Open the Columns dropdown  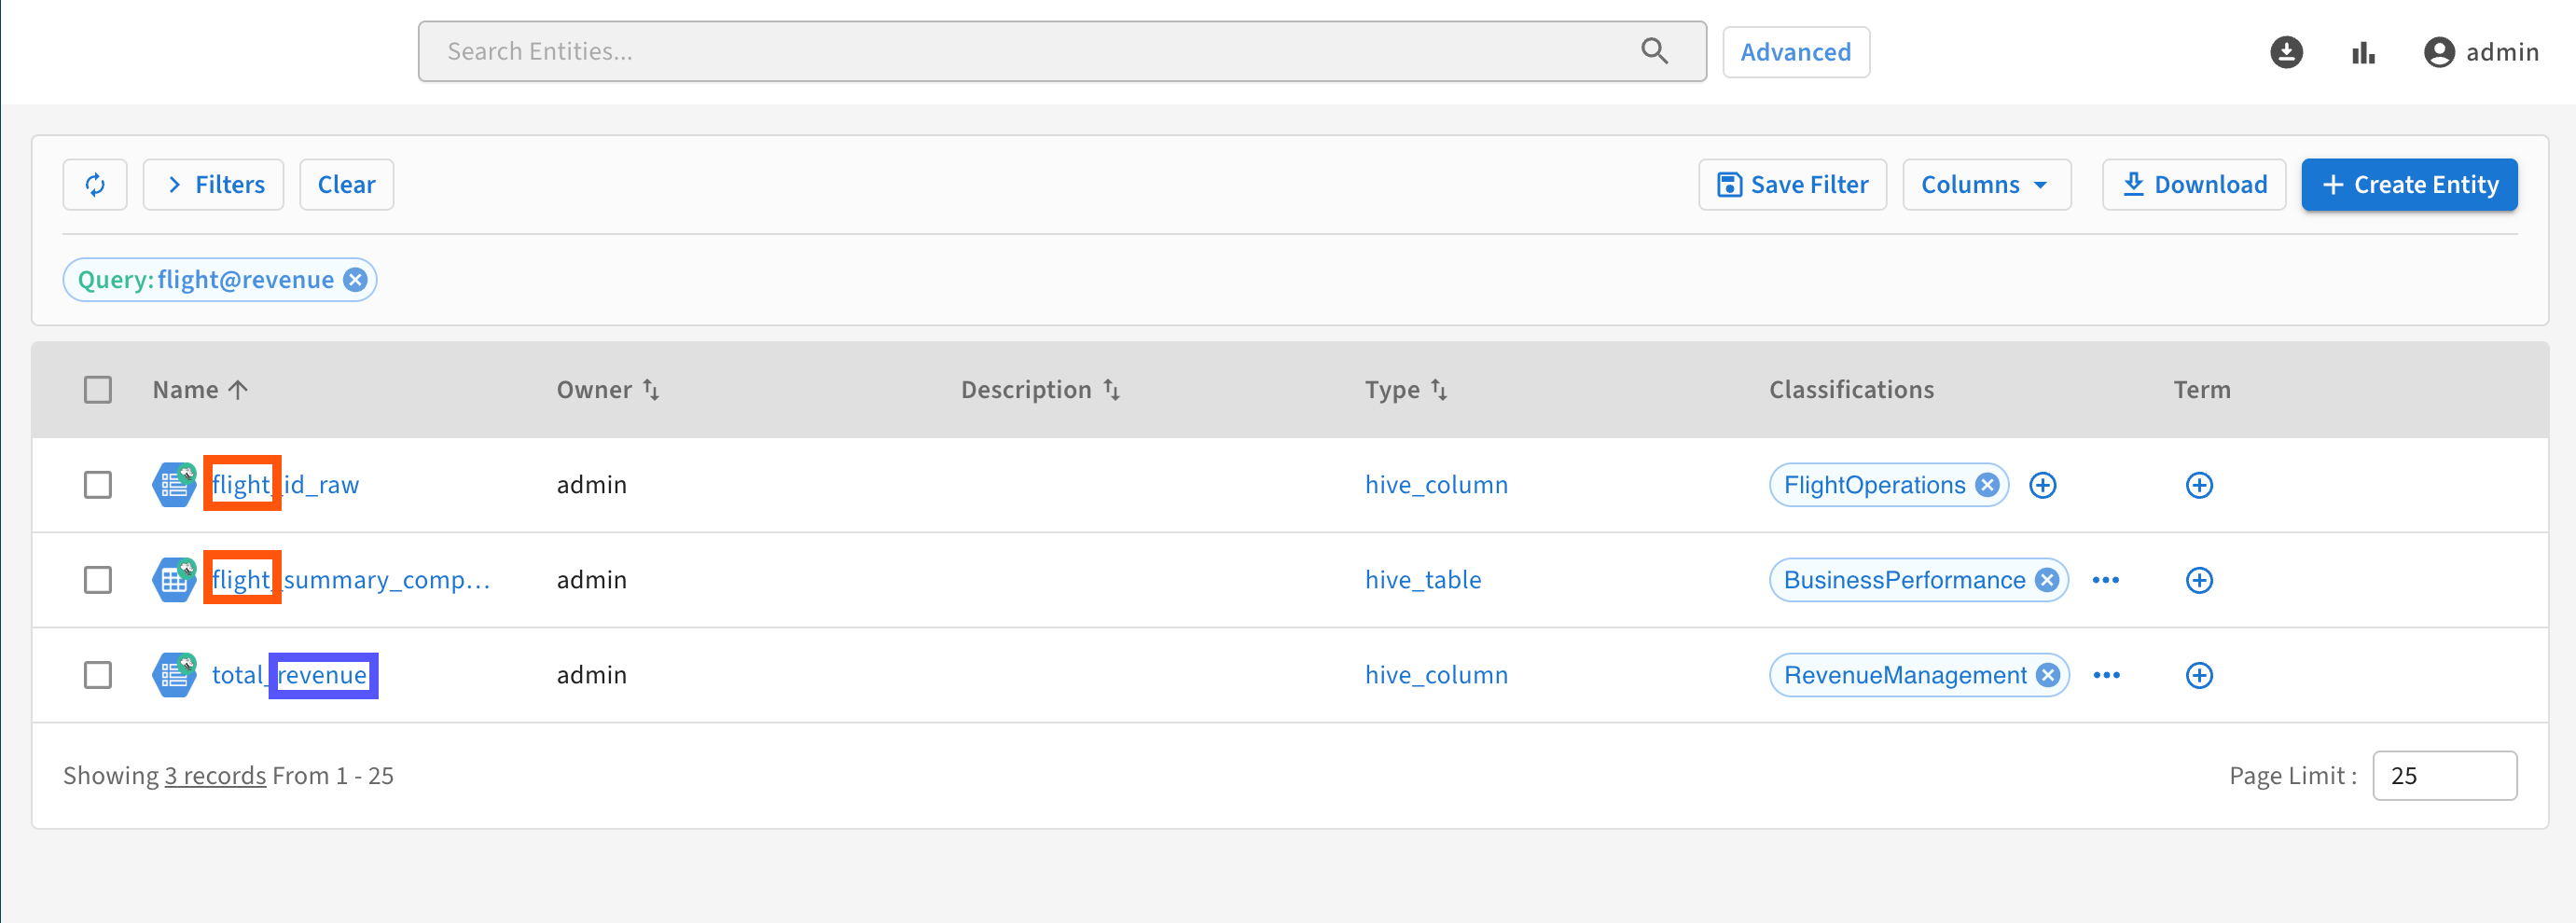1985,185
